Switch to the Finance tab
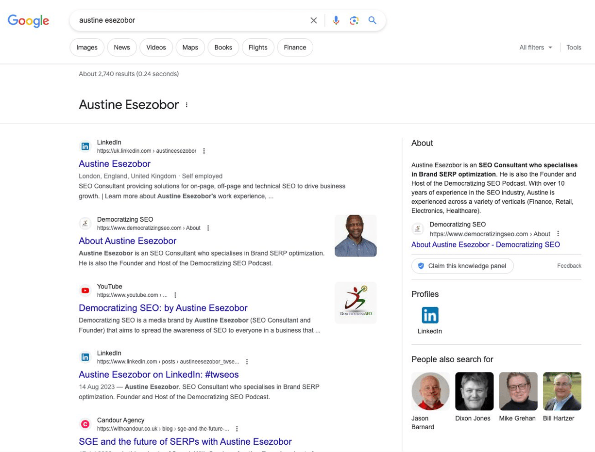 295,48
